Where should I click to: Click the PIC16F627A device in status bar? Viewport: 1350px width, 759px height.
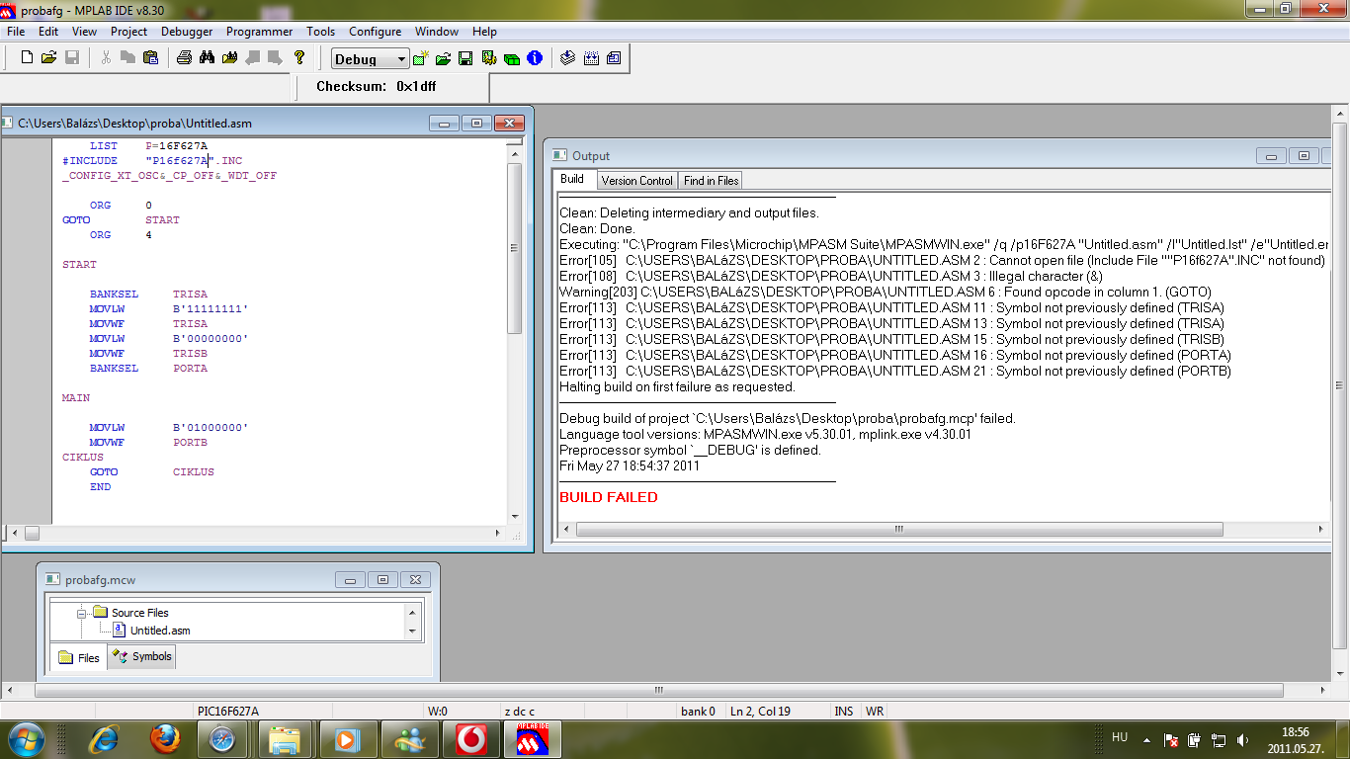tap(228, 712)
